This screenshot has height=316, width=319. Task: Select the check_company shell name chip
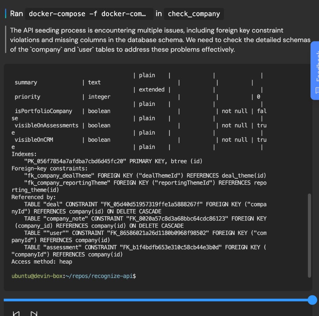194,14
